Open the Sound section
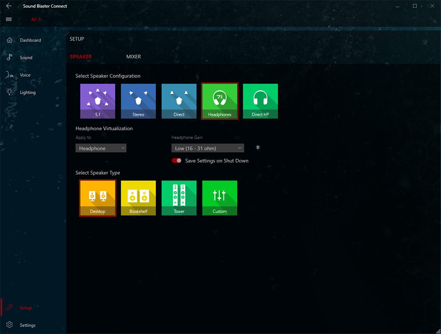Viewport: 441px width, 334px height. click(26, 58)
